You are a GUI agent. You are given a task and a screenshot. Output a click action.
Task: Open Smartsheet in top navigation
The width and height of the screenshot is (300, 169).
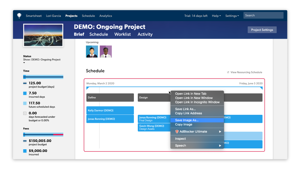pyautogui.click(x=34, y=16)
